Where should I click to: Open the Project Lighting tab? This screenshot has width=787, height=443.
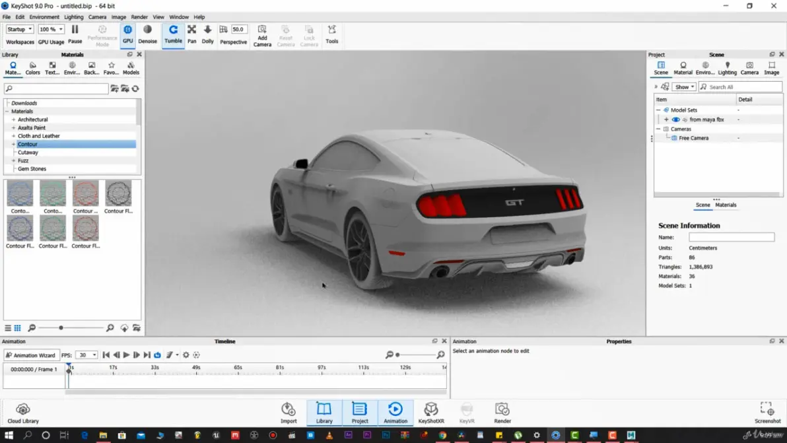click(x=727, y=68)
